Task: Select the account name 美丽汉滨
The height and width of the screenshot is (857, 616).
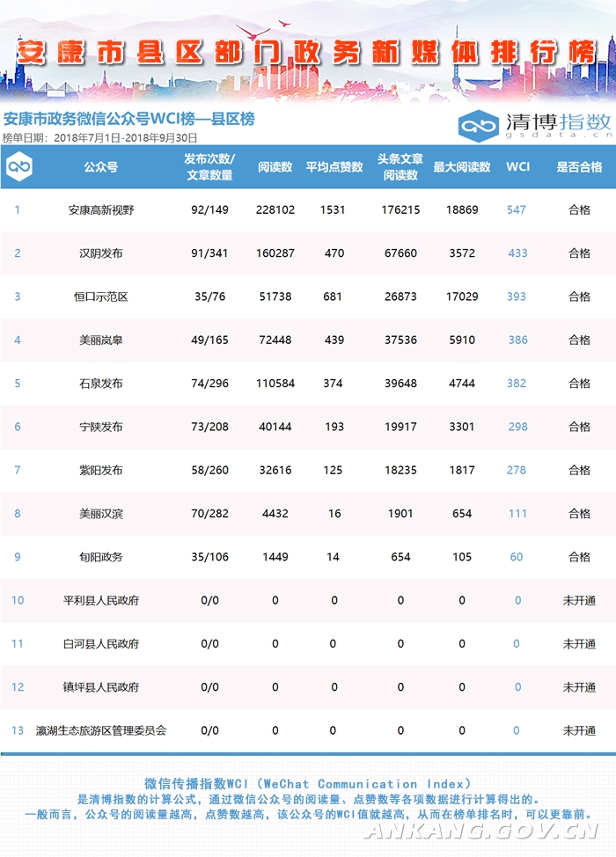Action: 100,514
